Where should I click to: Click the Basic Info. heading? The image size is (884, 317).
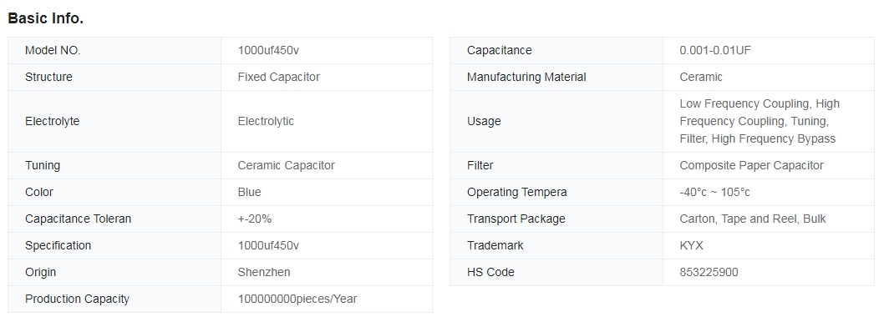point(46,18)
